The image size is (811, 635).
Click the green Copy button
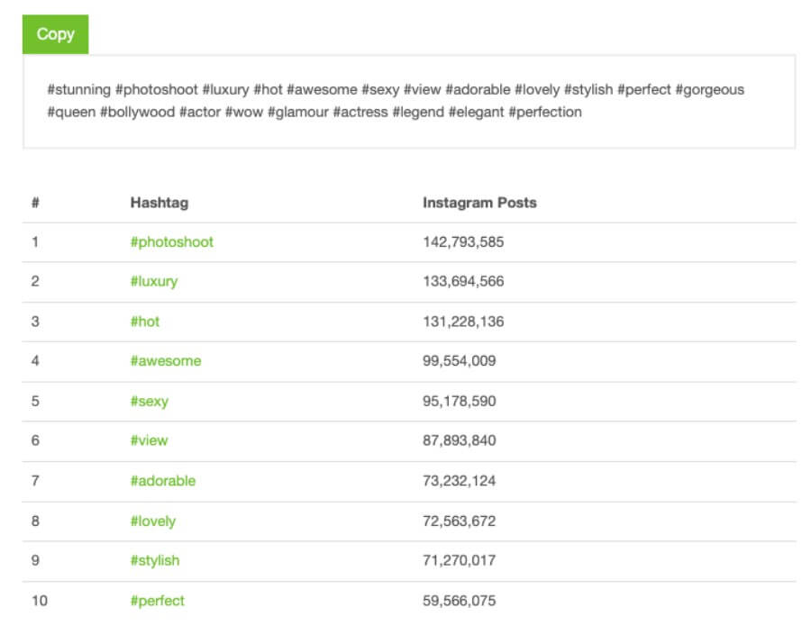click(55, 34)
